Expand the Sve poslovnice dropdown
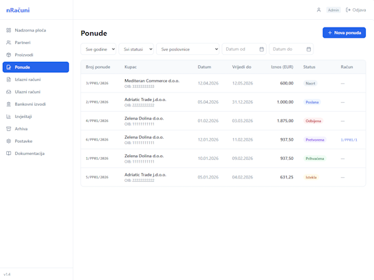This screenshot has width=374, height=280. tap(188, 49)
